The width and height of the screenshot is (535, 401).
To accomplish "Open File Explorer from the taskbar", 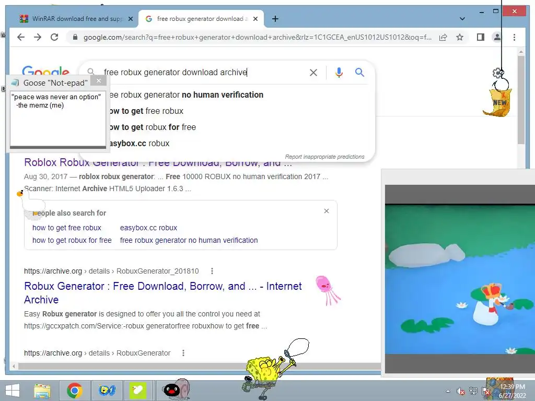I will [x=42, y=391].
